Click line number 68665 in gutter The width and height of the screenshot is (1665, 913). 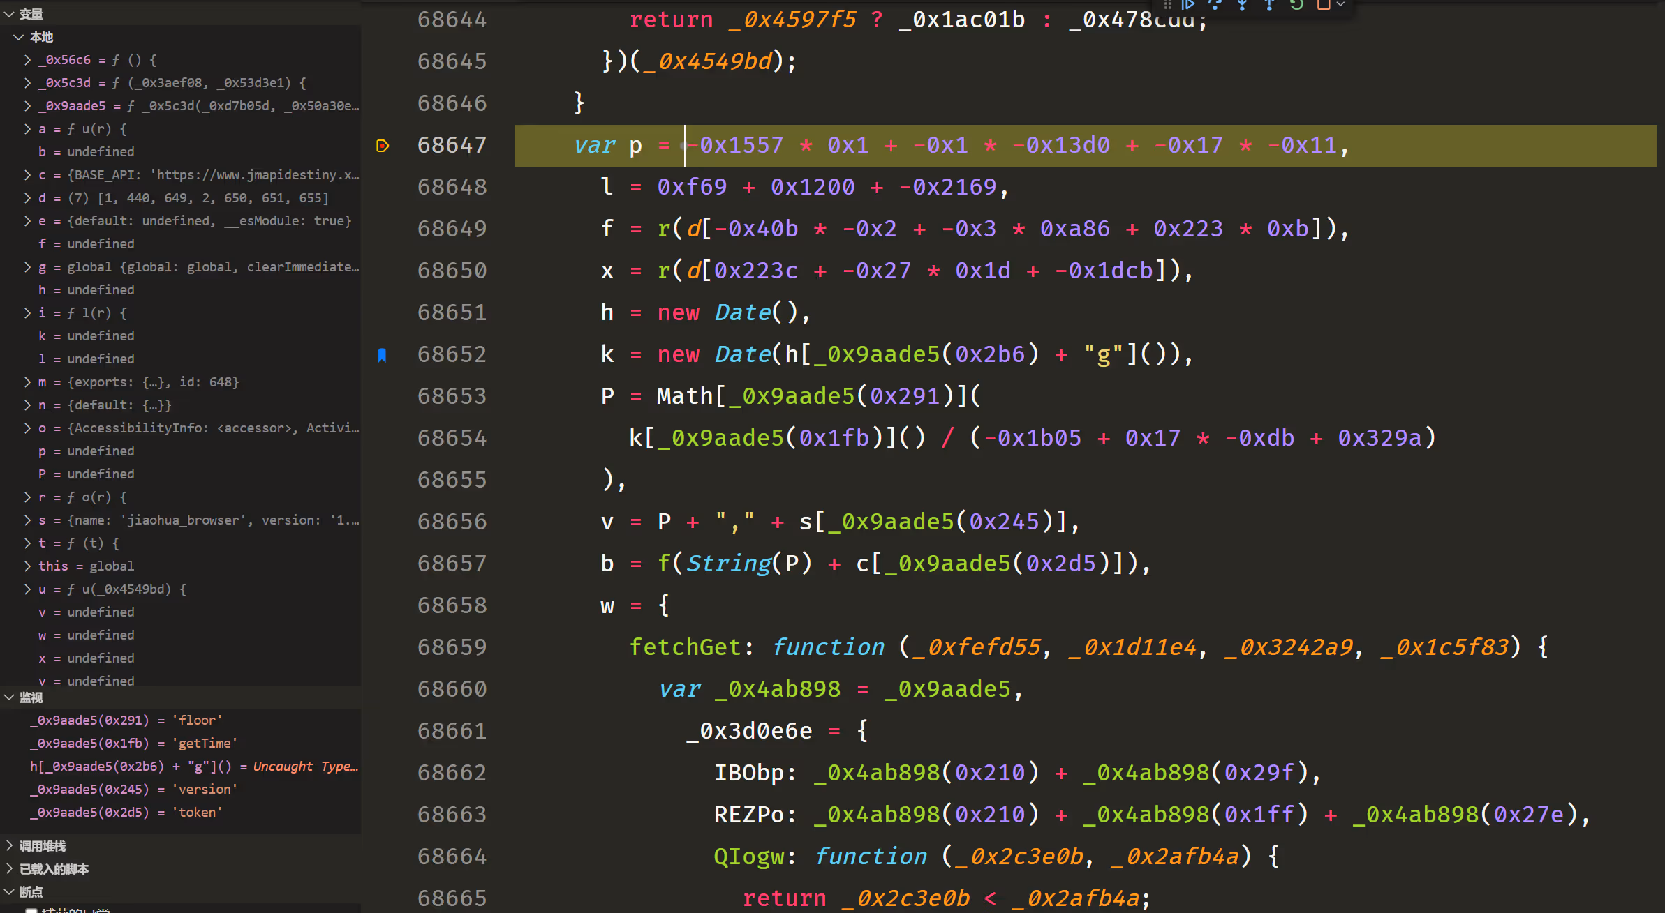(x=452, y=898)
